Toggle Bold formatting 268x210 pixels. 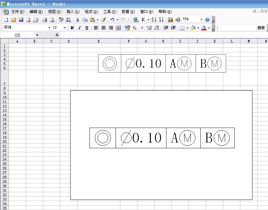pyautogui.click(x=72, y=28)
